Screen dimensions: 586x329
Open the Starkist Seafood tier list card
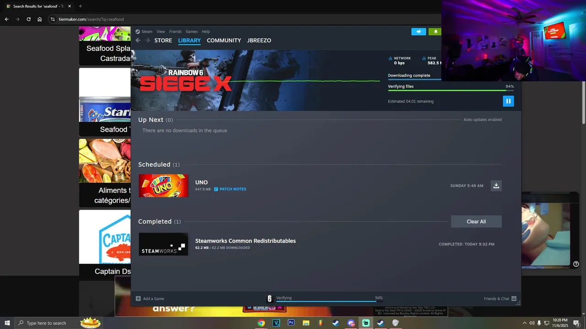[105, 102]
